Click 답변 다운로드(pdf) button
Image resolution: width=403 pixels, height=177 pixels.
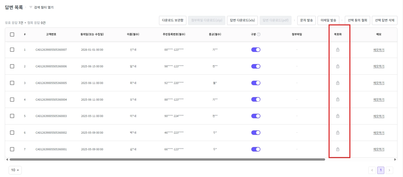point(276,20)
